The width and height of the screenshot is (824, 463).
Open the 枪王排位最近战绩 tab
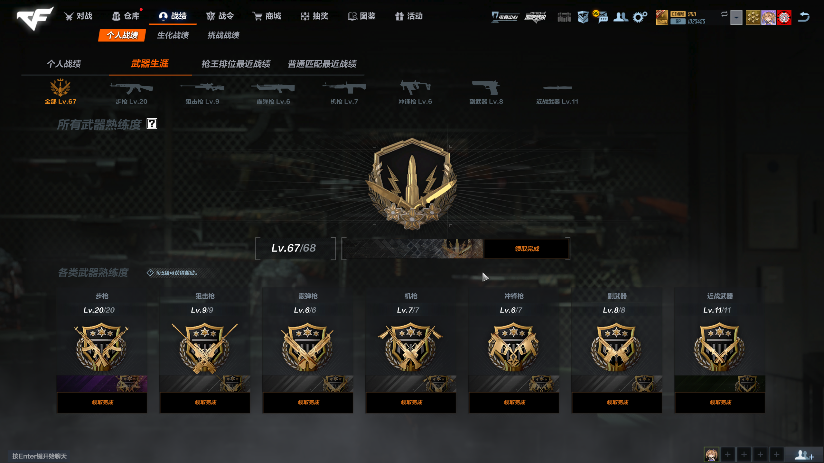(x=236, y=64)
